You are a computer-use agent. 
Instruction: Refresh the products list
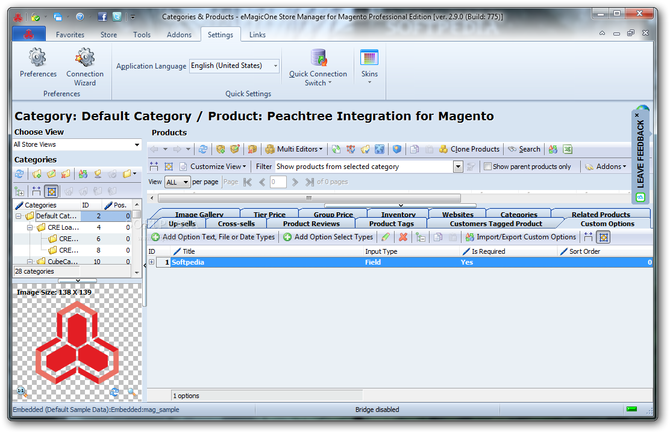pos(203,149)
